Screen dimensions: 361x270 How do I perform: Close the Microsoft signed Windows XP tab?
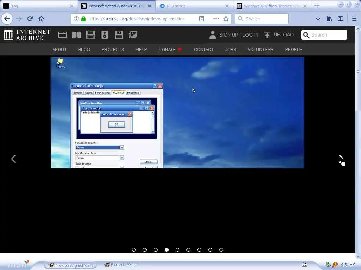[149, 6]
